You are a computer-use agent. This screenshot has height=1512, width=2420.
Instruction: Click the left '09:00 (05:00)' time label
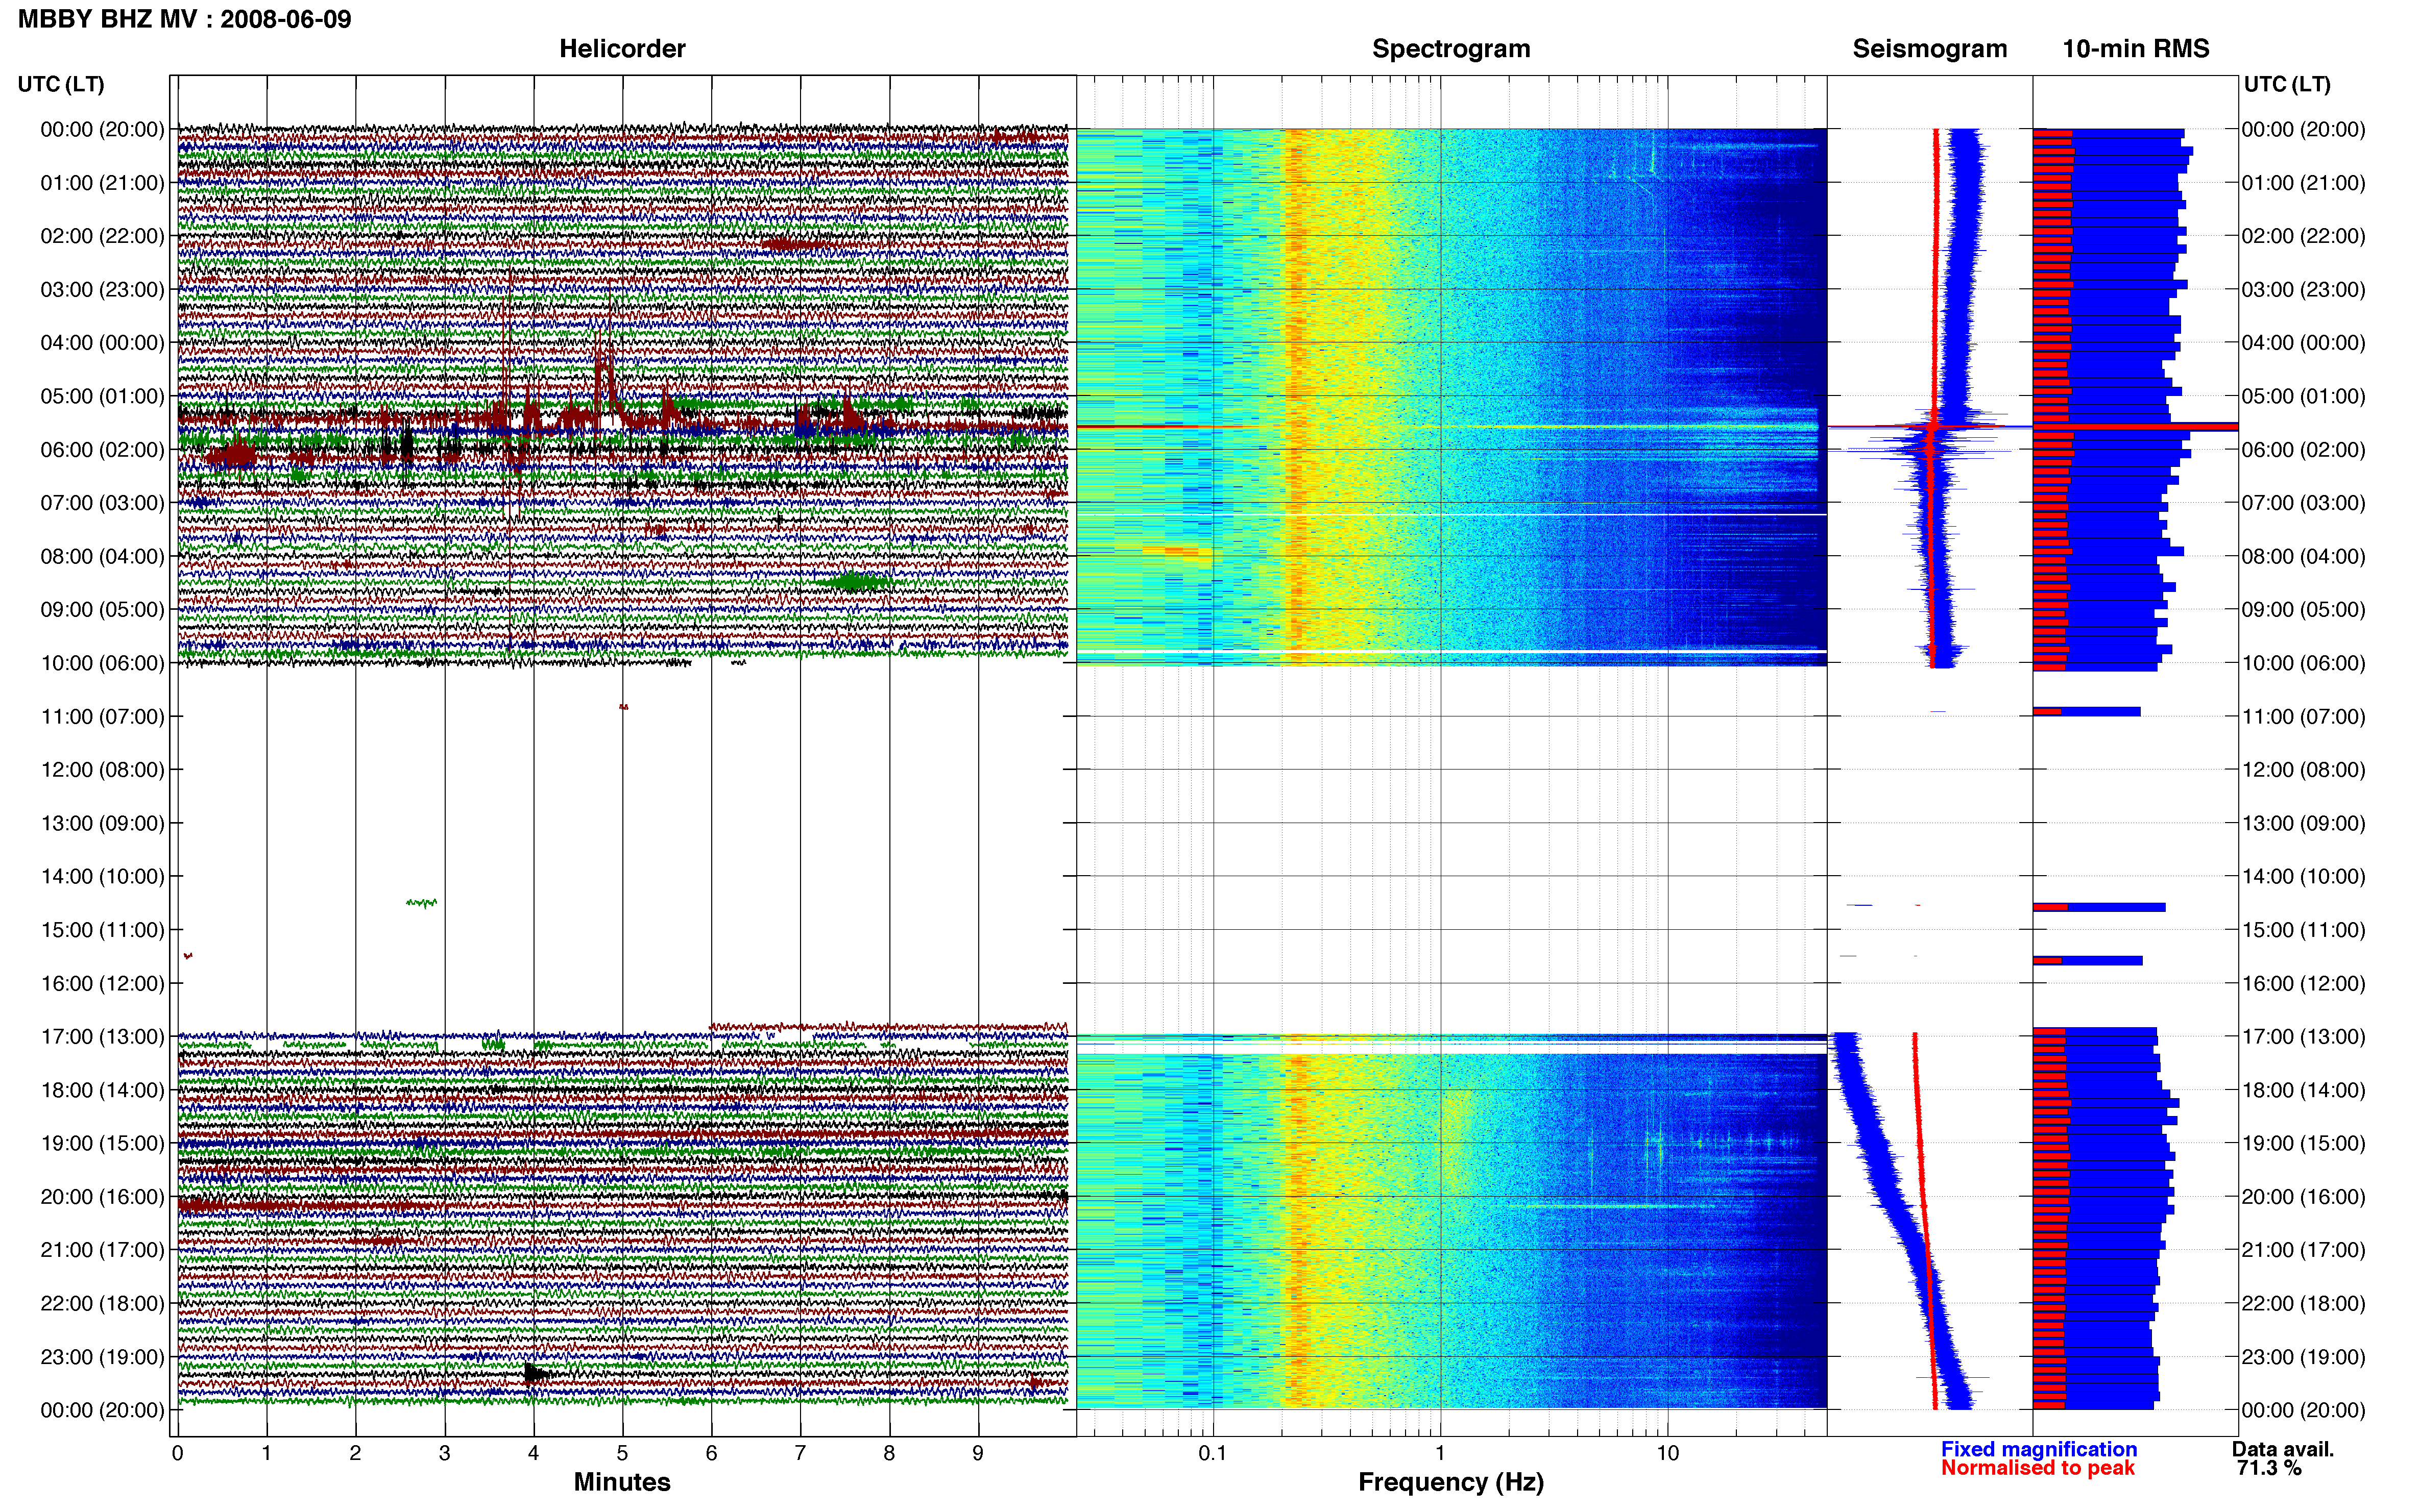(102, 610)
